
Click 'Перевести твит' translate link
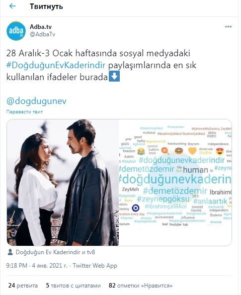click(24, 112)
